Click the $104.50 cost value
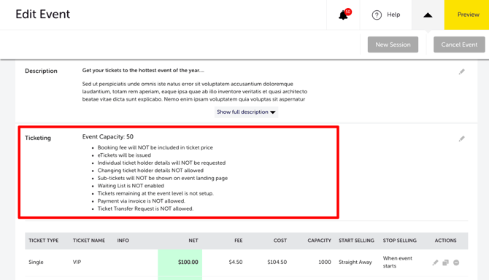The width and height of the screenshot is (489, 280). click(x=277, y=262)
